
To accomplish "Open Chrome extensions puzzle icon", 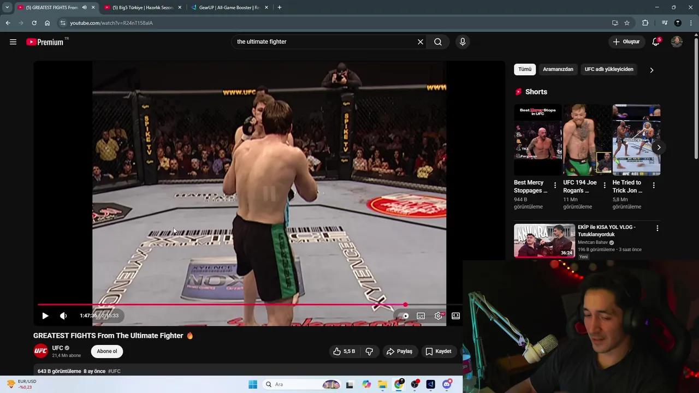I will [645, 23].
